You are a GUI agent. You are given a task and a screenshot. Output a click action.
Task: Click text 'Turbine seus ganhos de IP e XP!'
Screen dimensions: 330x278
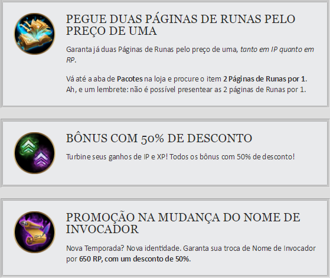pyautogui.click(x=117, y=157)
